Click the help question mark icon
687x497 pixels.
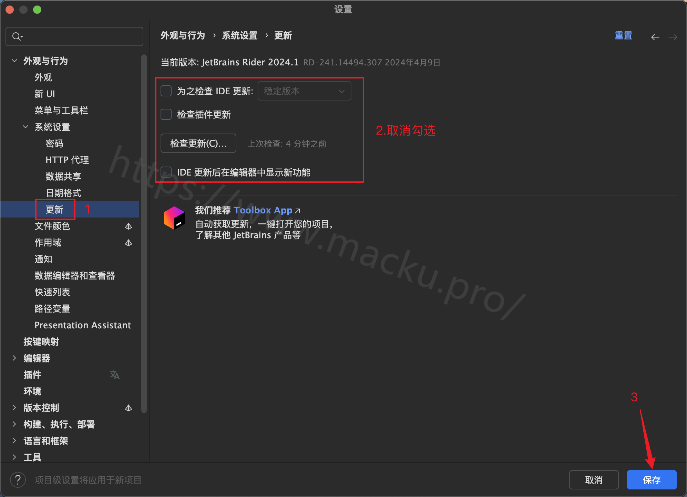pos(18,480)
